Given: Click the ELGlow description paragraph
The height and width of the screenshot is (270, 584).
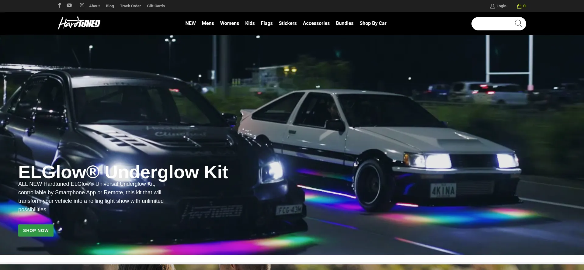Looking at the screenshot, I should pos(91,197).
